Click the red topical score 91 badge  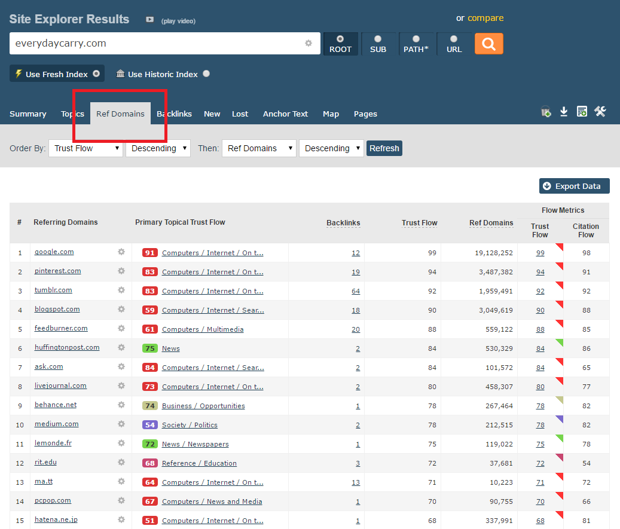point(149,253)
